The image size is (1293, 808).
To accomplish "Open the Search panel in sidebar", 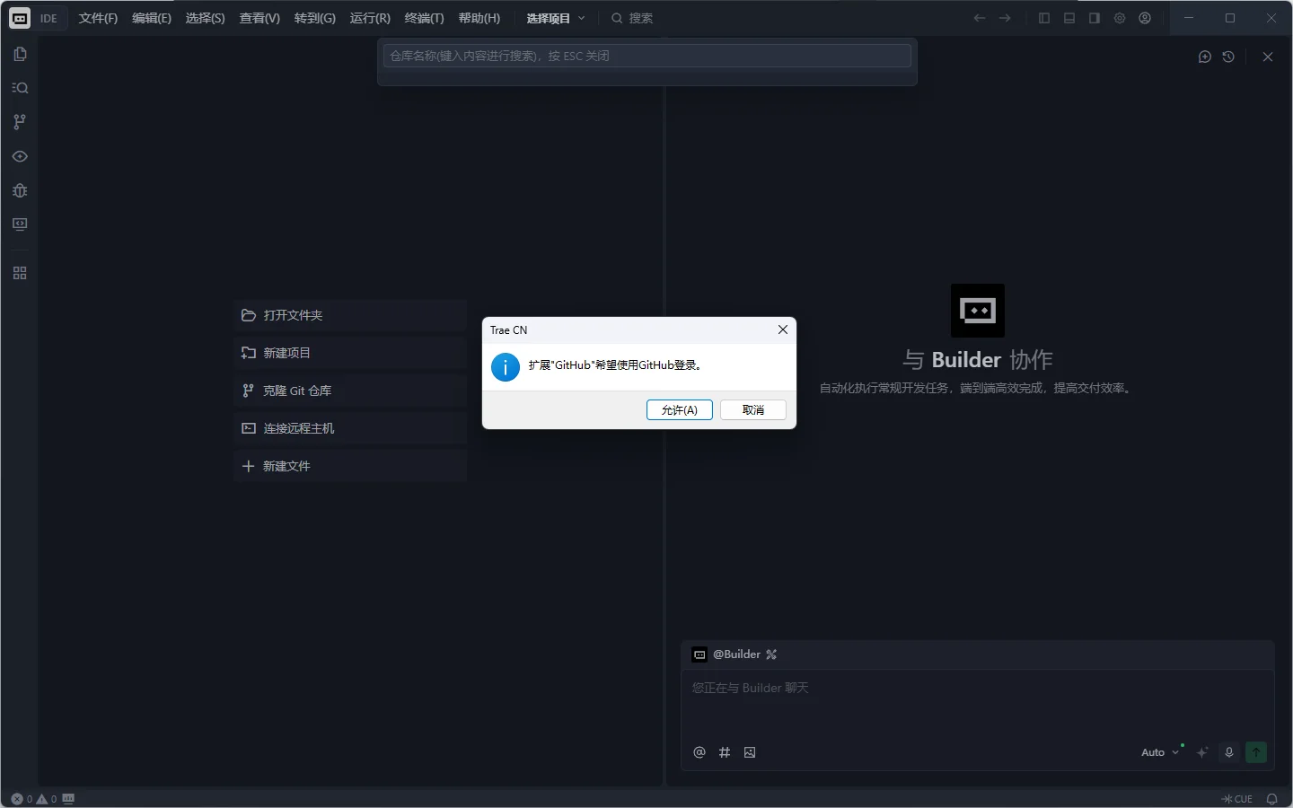I will [20, 88].
